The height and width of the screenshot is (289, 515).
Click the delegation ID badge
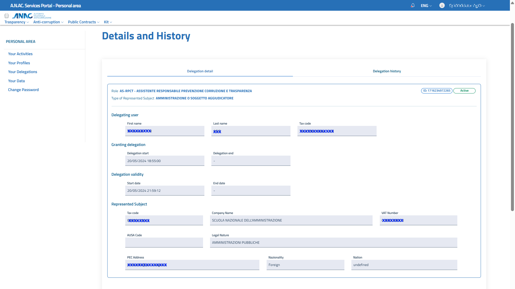point(437,91)
